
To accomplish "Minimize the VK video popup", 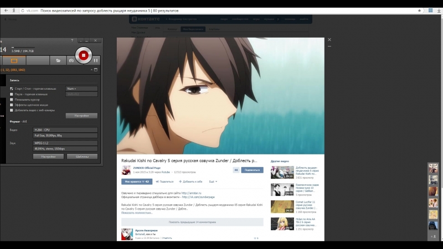I will pos(329,46).
